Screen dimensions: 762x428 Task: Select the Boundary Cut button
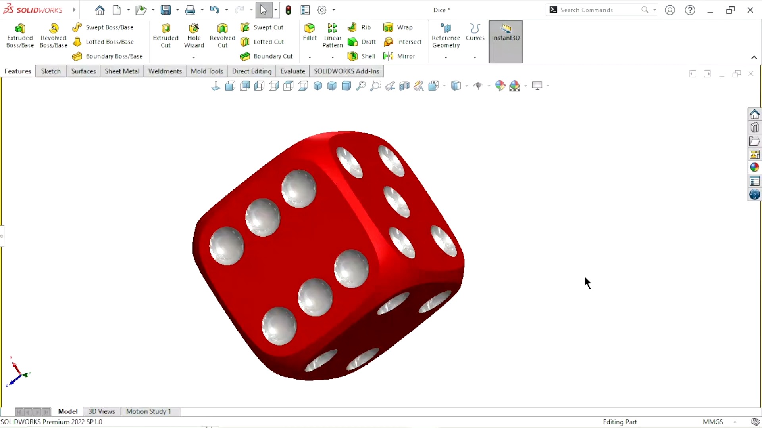(267, 56)
